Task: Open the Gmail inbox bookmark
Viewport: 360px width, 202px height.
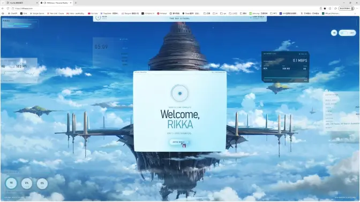Action: (76, 13)
